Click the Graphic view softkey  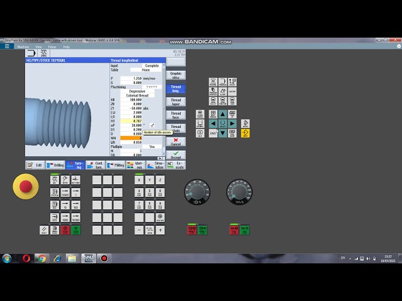(x=176, y=75)
